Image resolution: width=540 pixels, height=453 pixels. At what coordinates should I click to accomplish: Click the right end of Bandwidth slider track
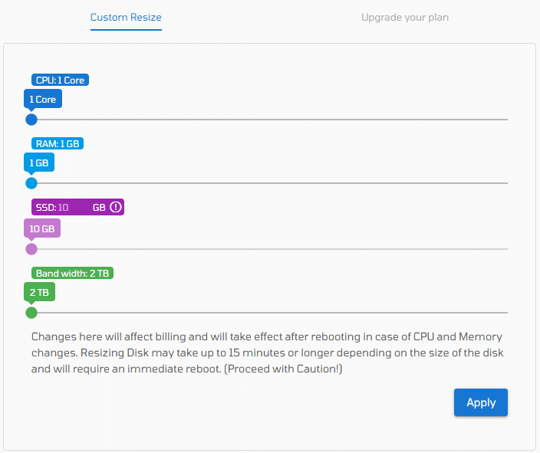coord(506,313)
